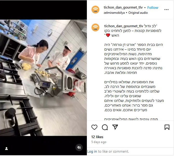Show tagged people on the video

tap(6, 148)
